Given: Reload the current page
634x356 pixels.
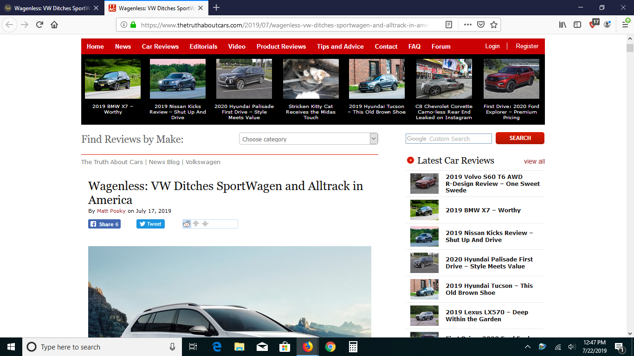Looking at the screenshot, I should point(40,25).
